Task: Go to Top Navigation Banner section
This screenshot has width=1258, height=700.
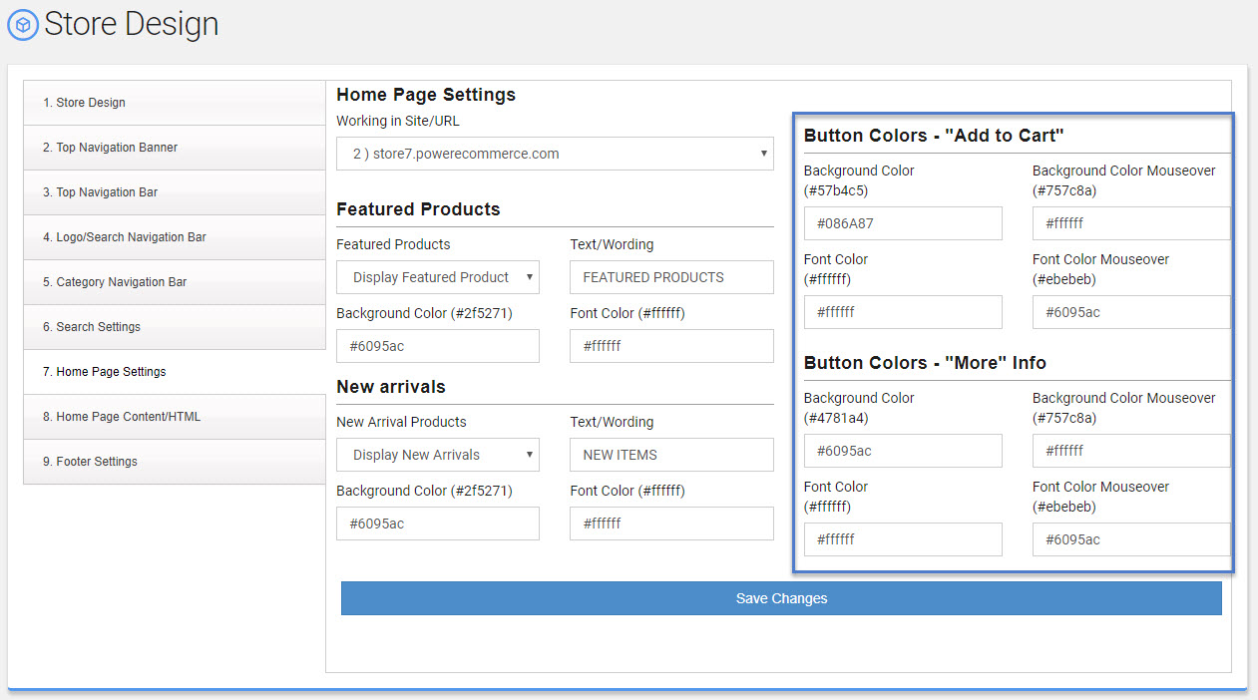Action: (x=174, y=148)
